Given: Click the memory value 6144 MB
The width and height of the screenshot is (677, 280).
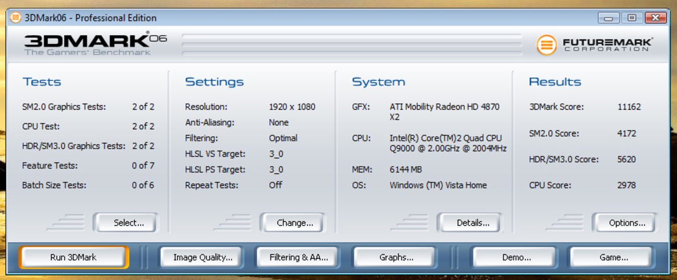Looking at the screenshot, I should (x=406, y=169).
